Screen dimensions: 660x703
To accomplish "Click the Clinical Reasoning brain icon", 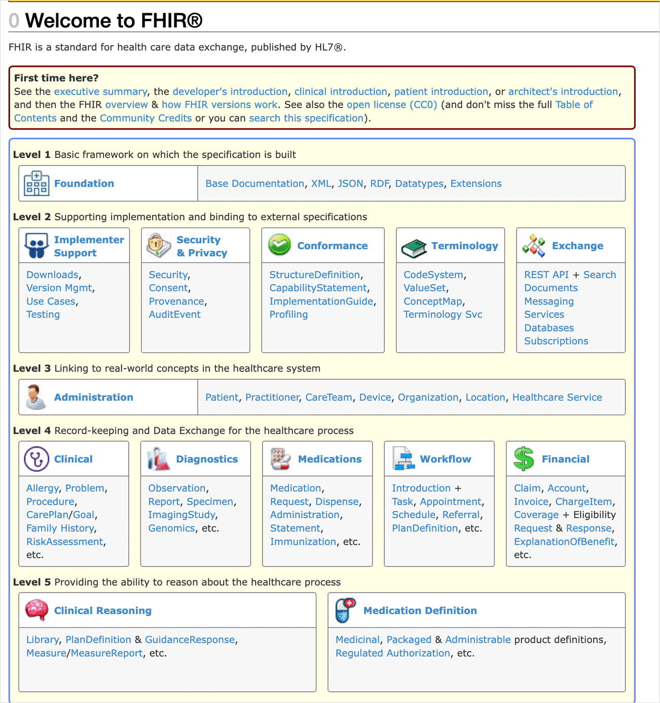I will point(36,610).
